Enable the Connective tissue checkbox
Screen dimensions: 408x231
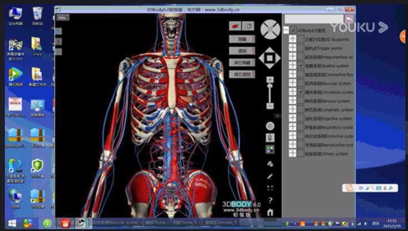pos(300,74)
